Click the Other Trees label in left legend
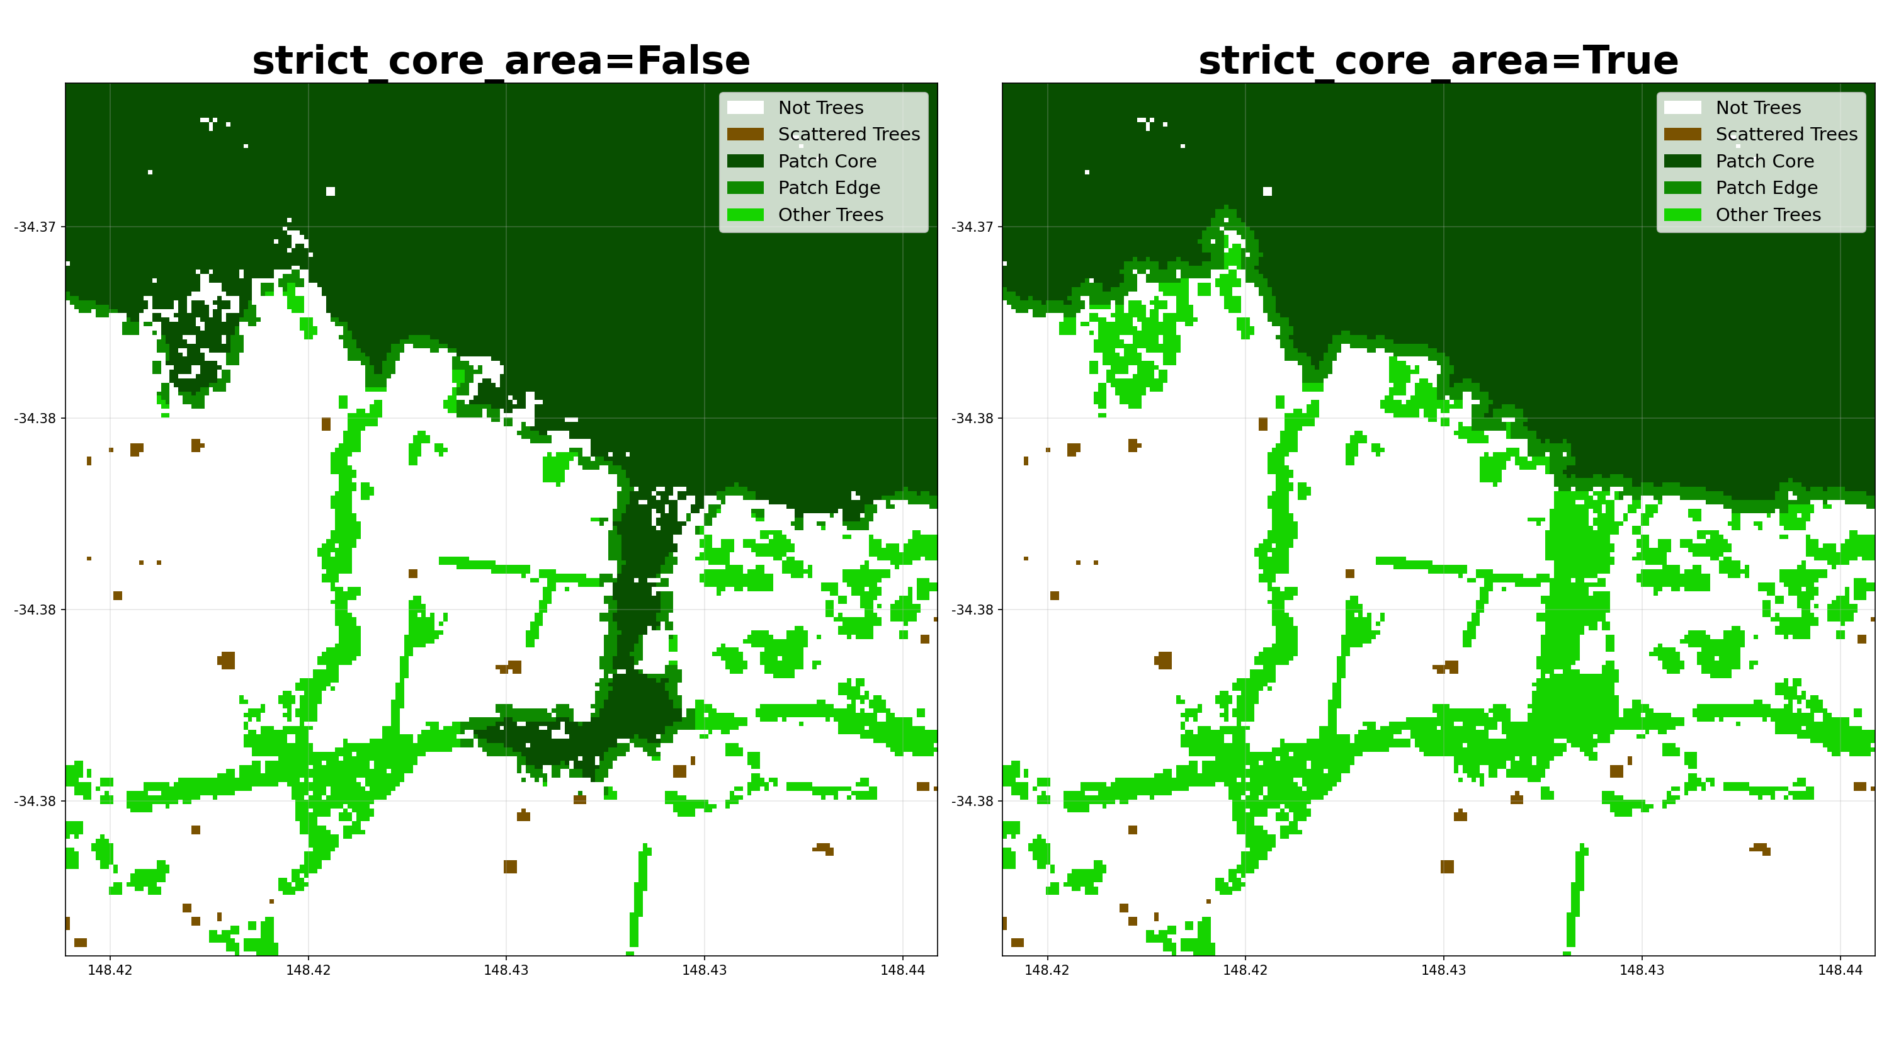Screen dimensions: 1889x1039 point(830,215)
